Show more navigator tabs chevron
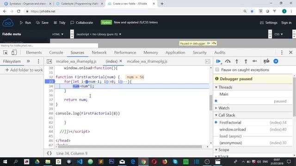This screenshot has width=296, height=166. 28,61
